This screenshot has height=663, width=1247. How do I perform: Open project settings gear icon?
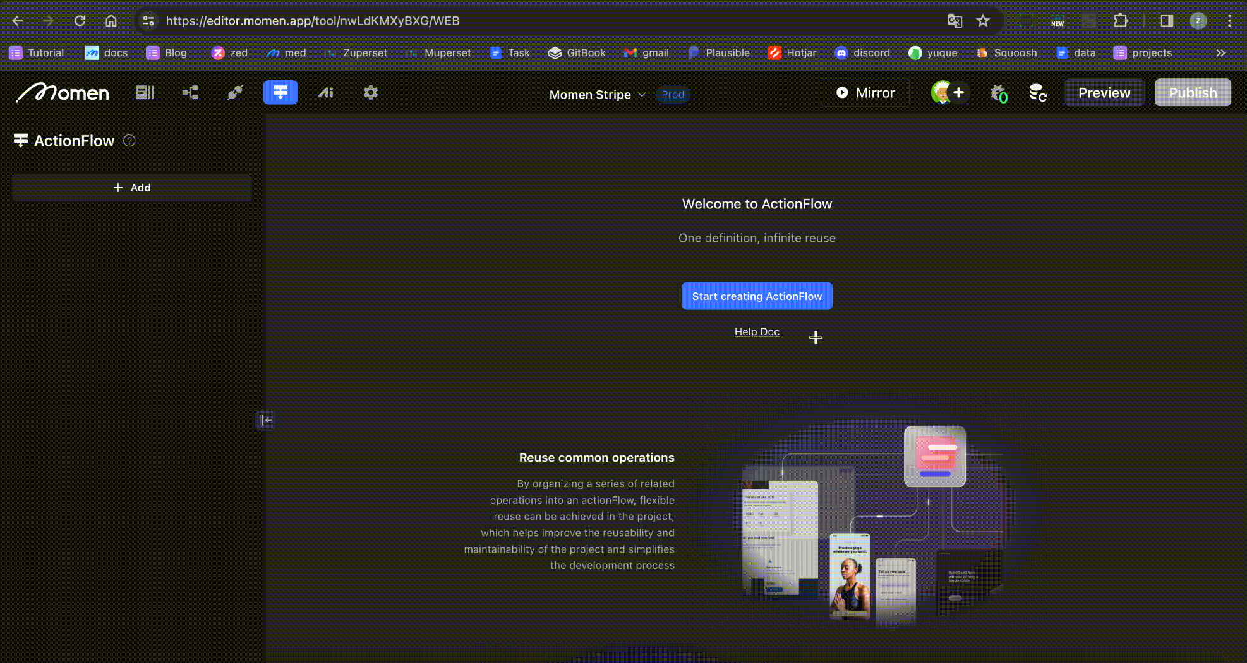[x=371, y=93]
